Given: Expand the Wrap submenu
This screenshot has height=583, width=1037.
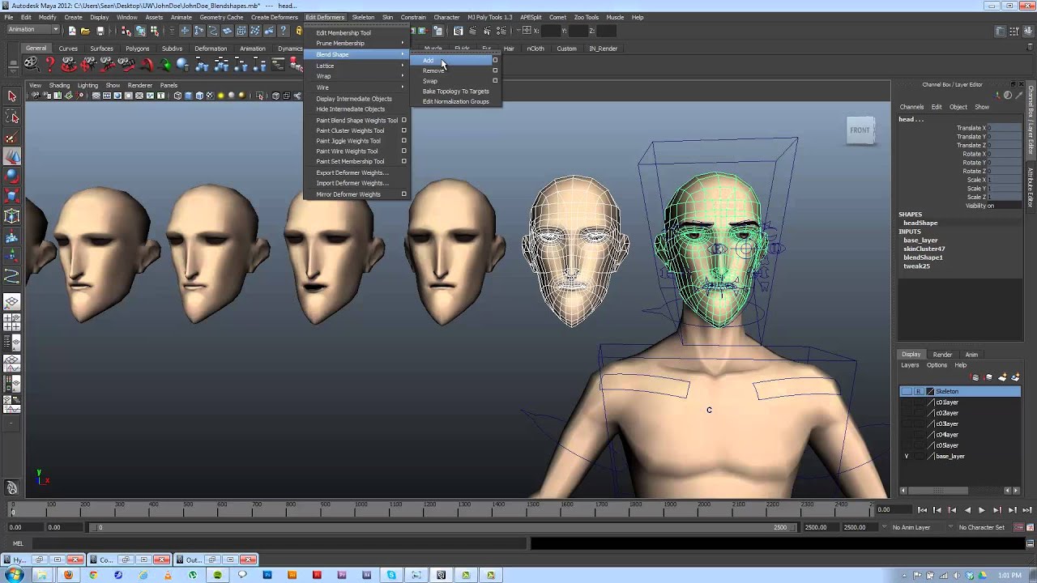Looking at the screenshot, I should click(356, 76).
